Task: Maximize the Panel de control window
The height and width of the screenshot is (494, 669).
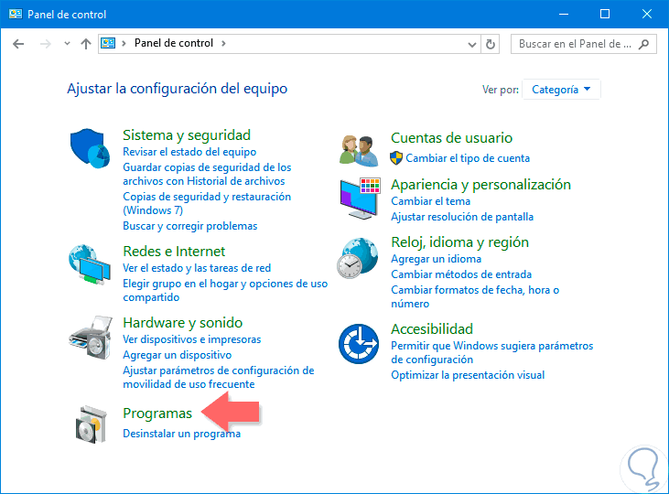Action: (605, 14)
